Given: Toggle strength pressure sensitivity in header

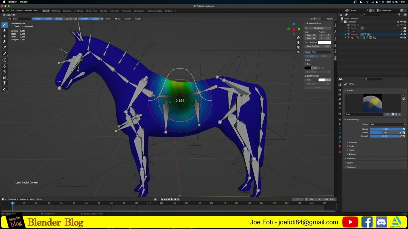Looking at the screenshot, I should [102, 19].
